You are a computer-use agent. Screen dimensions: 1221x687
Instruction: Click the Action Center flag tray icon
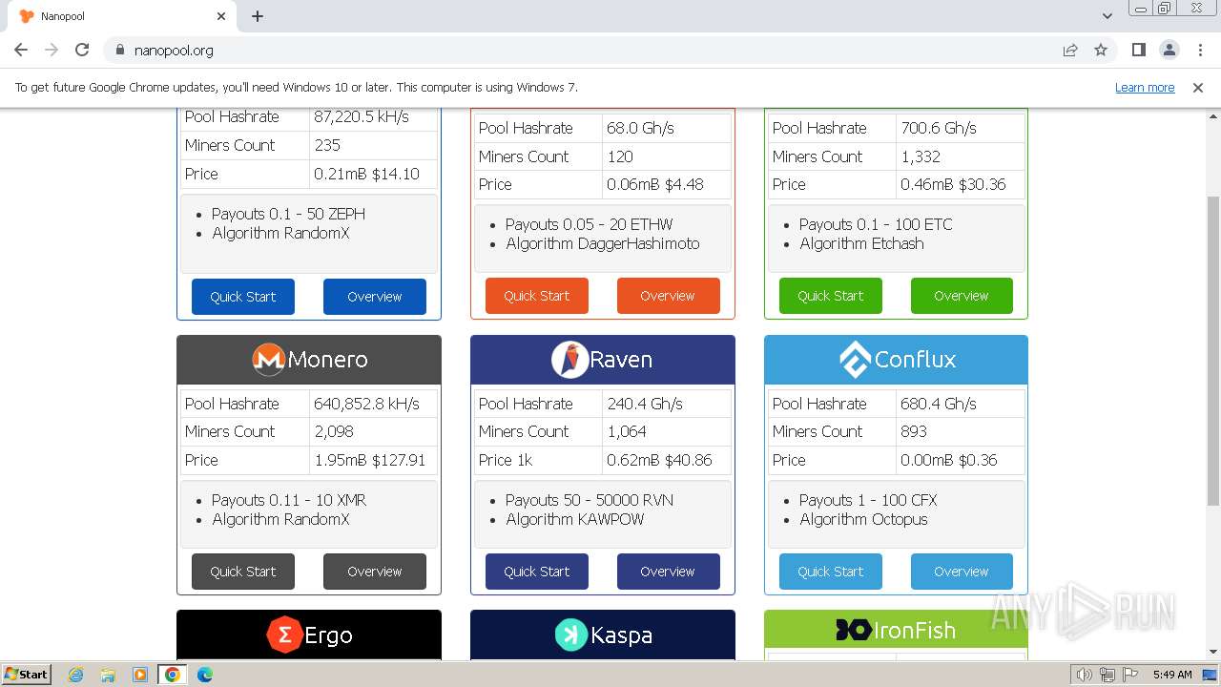coord(1130,675)
